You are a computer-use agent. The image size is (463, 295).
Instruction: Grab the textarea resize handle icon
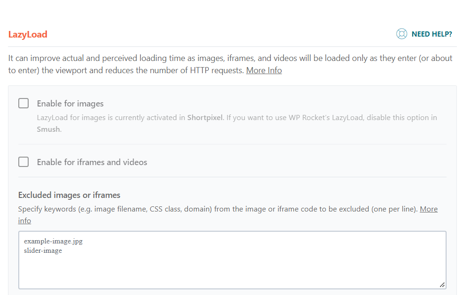442,285
